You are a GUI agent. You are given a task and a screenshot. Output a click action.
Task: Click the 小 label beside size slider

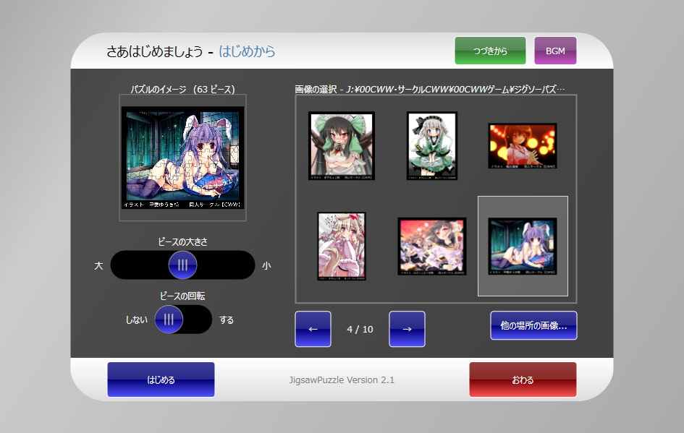266,265
